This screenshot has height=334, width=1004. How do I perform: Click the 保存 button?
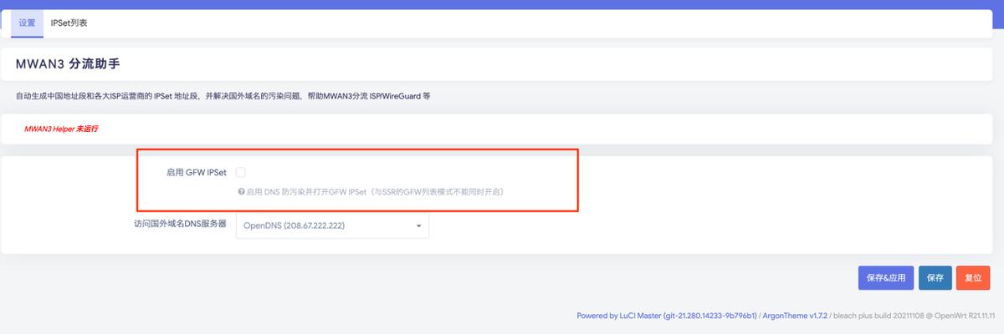pyautogui.click(x=935, y=277)
